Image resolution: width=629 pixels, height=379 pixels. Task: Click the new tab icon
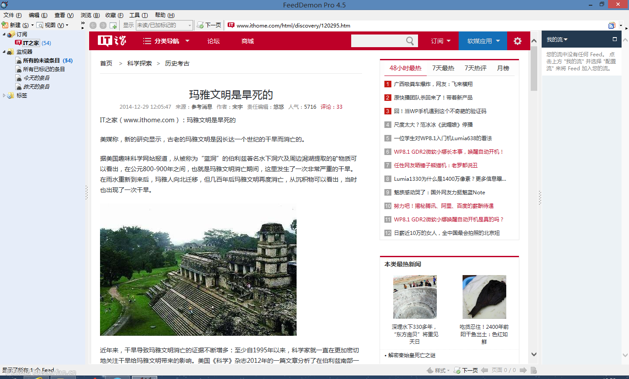pyautogui.click(x=113, y=25)
